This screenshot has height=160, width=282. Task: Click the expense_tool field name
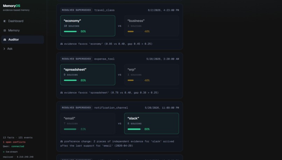pyautogui.click(x=104, y=59)
